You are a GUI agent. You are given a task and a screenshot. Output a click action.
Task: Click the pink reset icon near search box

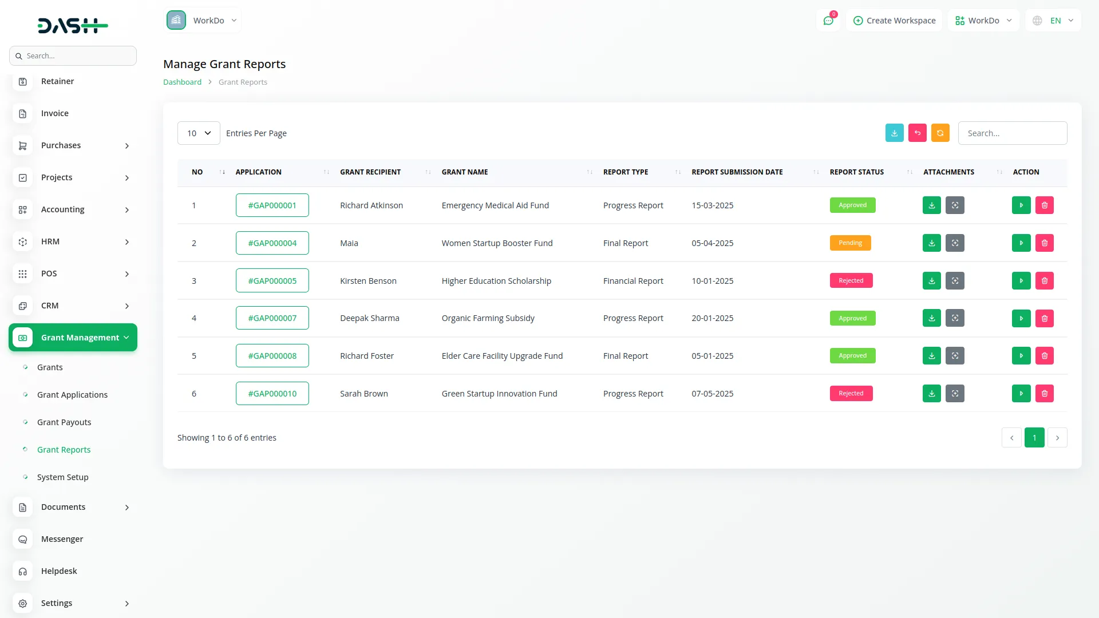click(918, 133)
